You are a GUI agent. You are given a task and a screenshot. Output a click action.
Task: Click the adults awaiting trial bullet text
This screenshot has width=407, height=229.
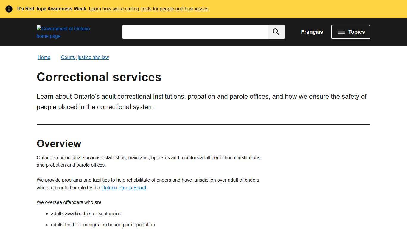click(86, 213)
